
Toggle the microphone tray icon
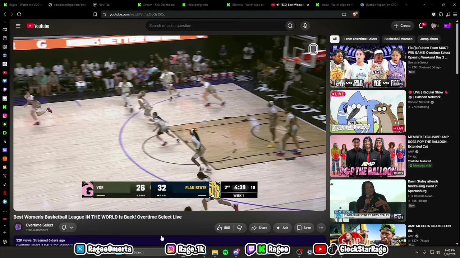(x=424, y=252)
